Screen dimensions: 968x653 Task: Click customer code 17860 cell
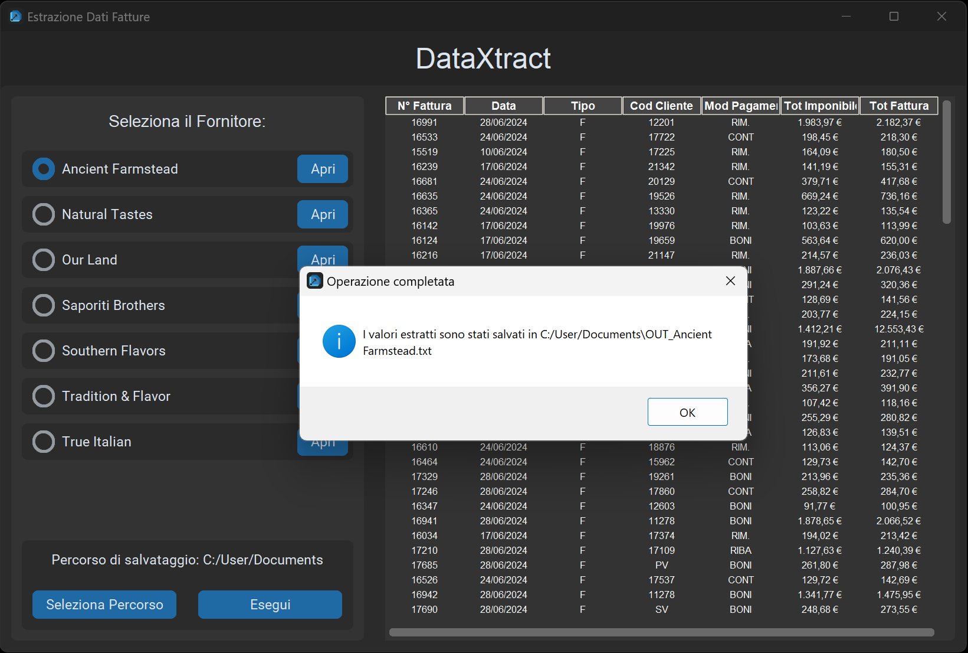pyautogui.click(x=662, y=491)
